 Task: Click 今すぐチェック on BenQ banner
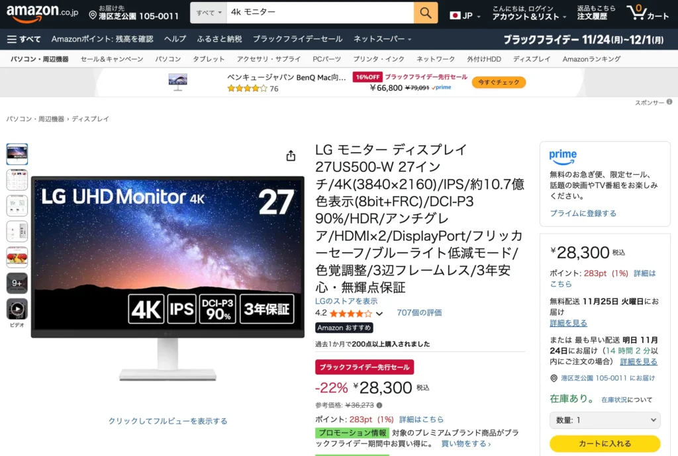pos(499,82)
